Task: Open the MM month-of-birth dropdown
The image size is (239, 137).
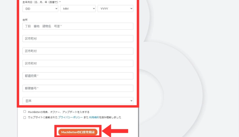Action: [x=78, y=9]
